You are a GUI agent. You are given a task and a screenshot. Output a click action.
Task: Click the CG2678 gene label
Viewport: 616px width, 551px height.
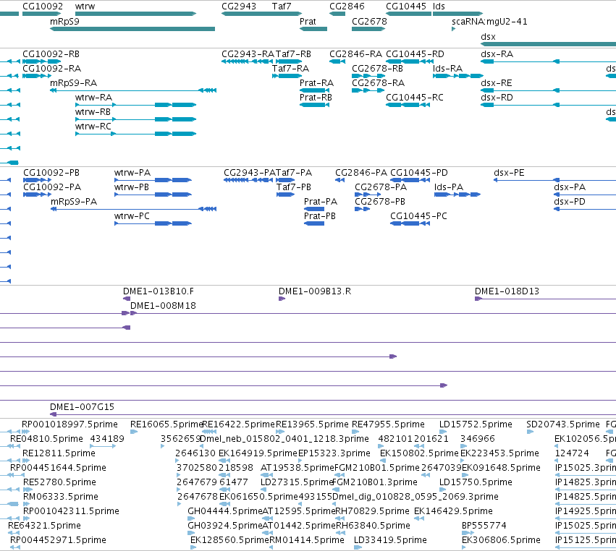369,22
